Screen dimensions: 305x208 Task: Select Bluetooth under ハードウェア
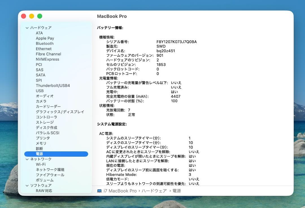click(x=45, y=43)
